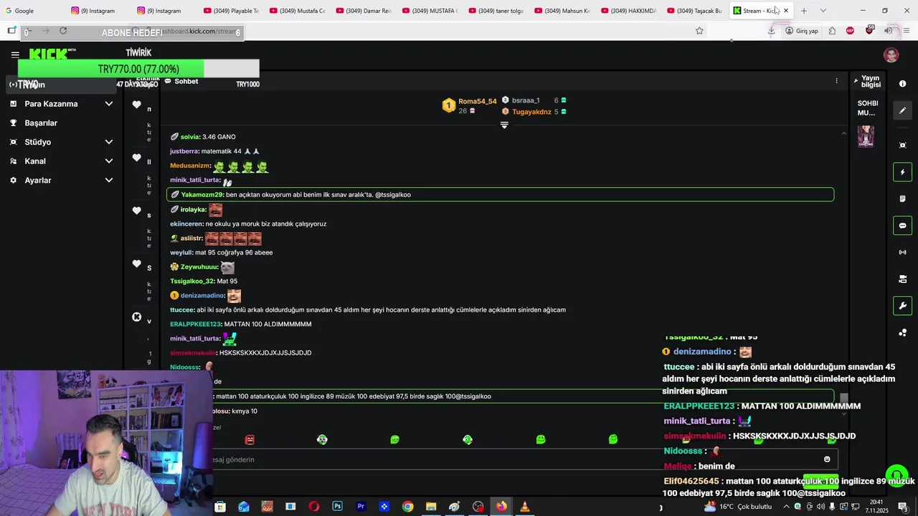Viewport: 918px width, 516px height.
Task: Open Chrome from the taskbar
Action: pos(407,507)
